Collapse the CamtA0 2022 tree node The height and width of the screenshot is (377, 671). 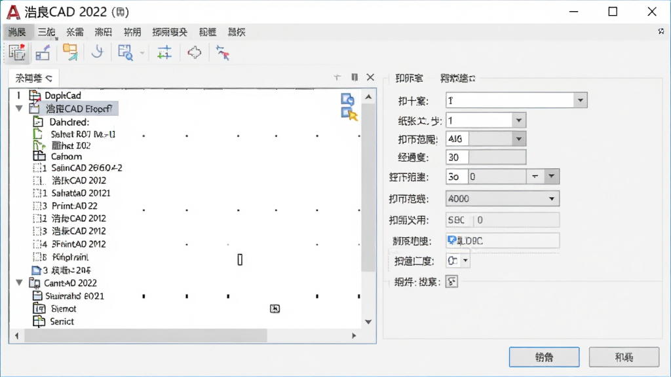19,283
